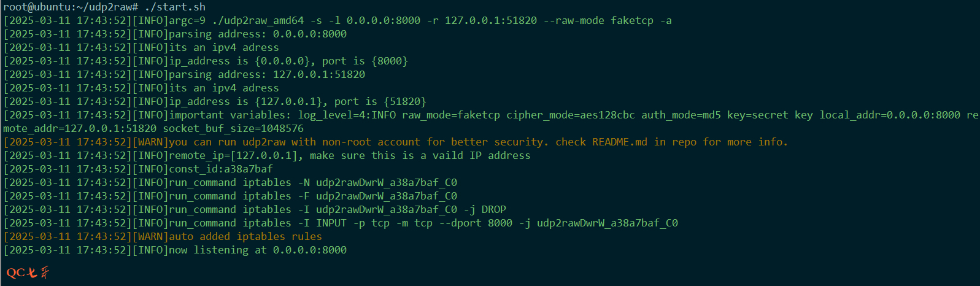Select the 'parsing address: 0.0.0.0:8000' line

tap(258, 34)
